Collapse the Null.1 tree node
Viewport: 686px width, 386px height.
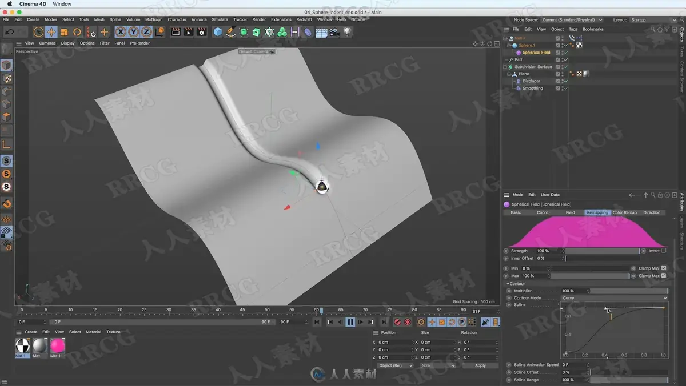click(x=505, y=38)
